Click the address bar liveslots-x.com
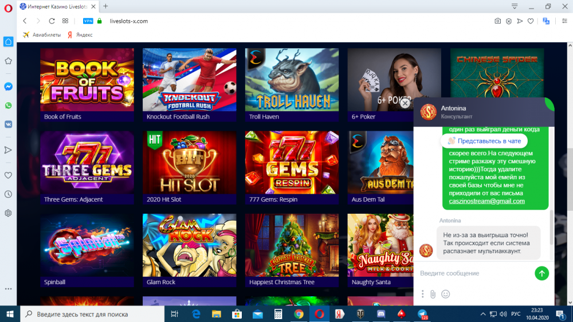 (128, 21)
